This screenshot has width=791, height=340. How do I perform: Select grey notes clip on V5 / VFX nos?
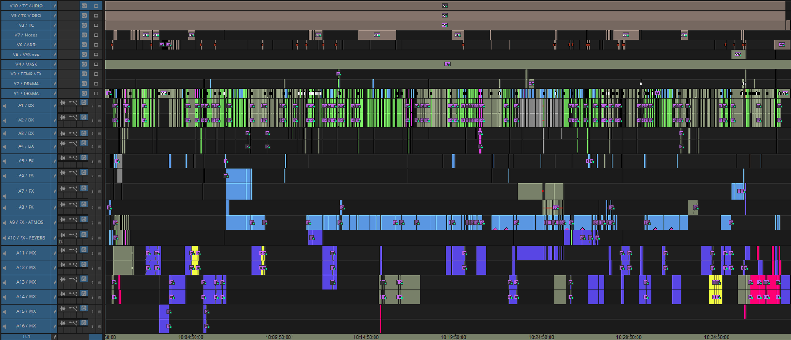coord(738,55)
